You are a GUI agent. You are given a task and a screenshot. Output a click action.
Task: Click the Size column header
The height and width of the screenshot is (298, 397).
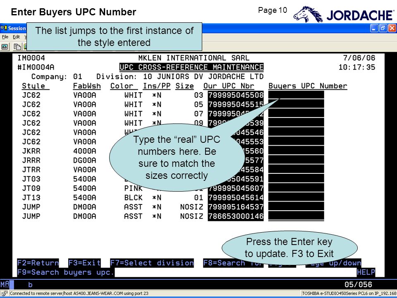click(x=184, y=86)
